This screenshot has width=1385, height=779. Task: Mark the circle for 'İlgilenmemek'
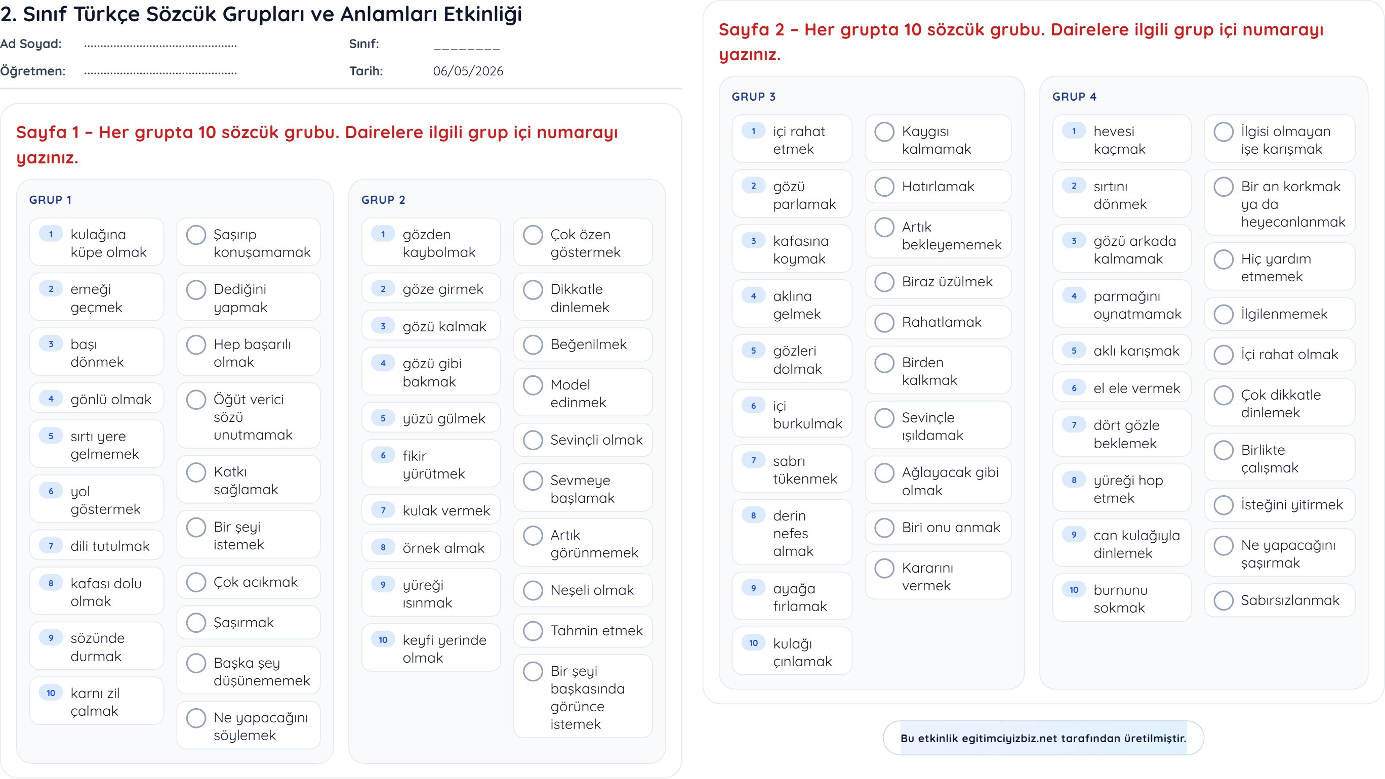click(x=1224, y=314)
